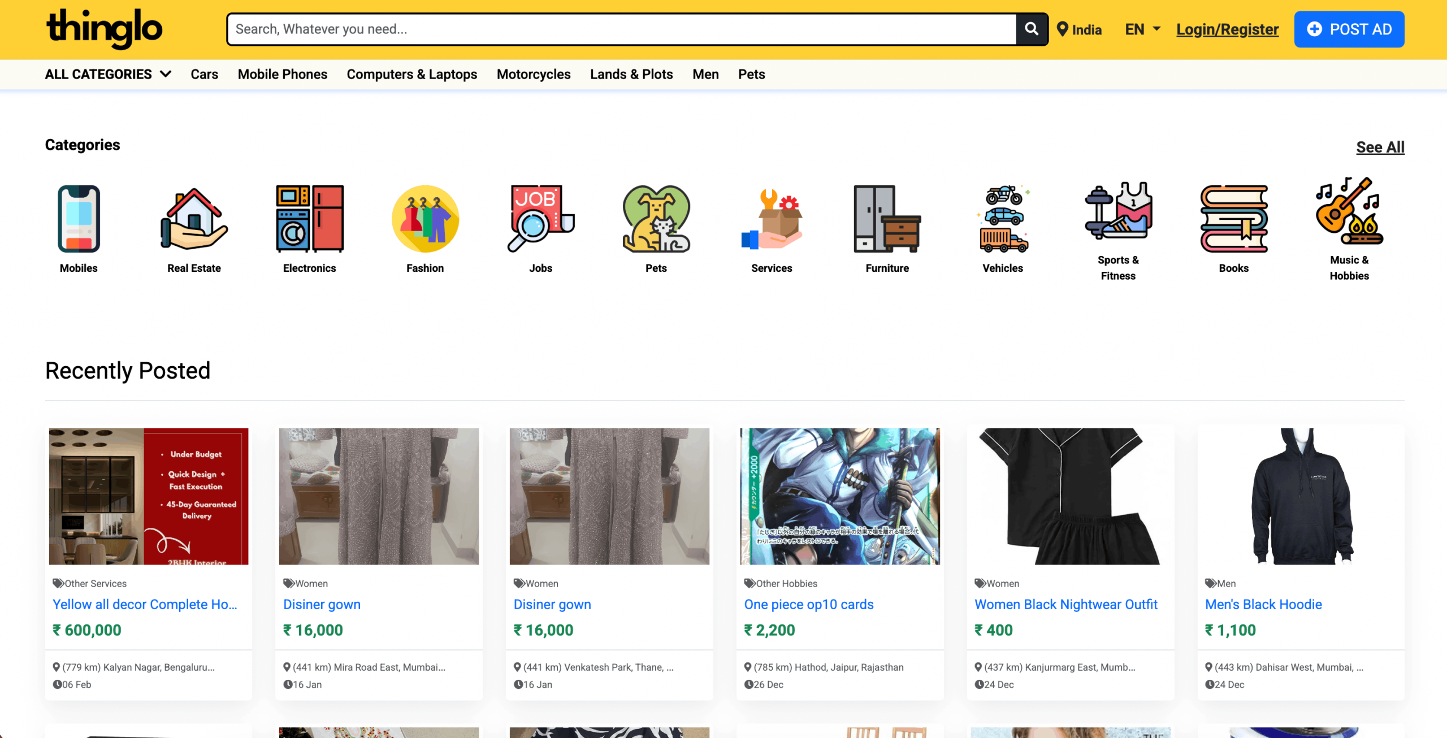The height and width of the screenshot is (738, 1447).
Task: Go to Mobile Phones menu item
Action: click(282, 74)
